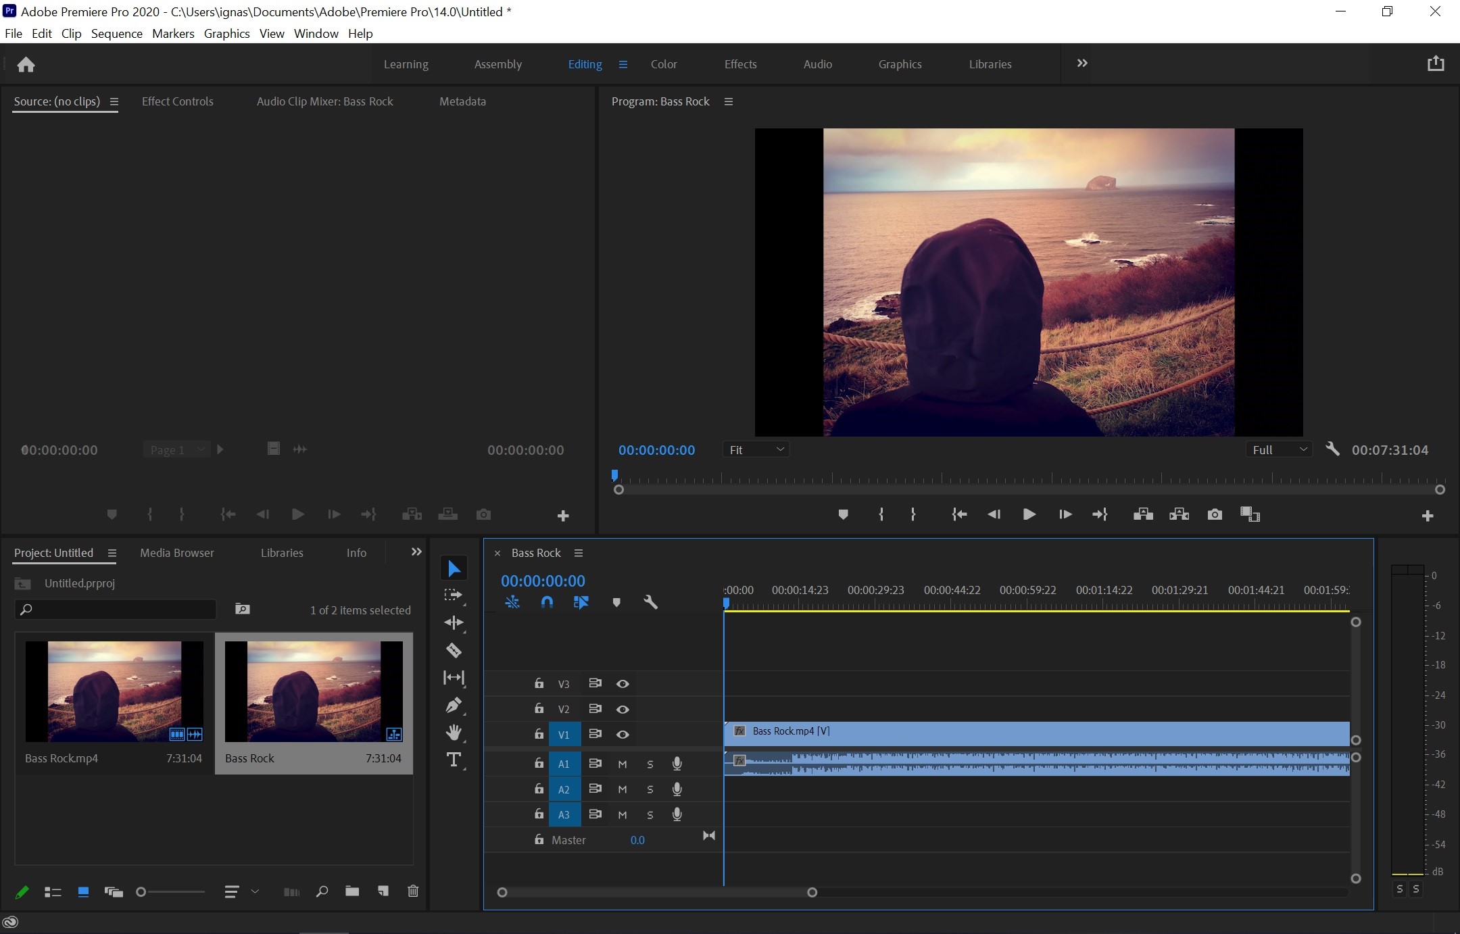
Task: Toggle Snap with the magnet icon
Action: [547, 602]
